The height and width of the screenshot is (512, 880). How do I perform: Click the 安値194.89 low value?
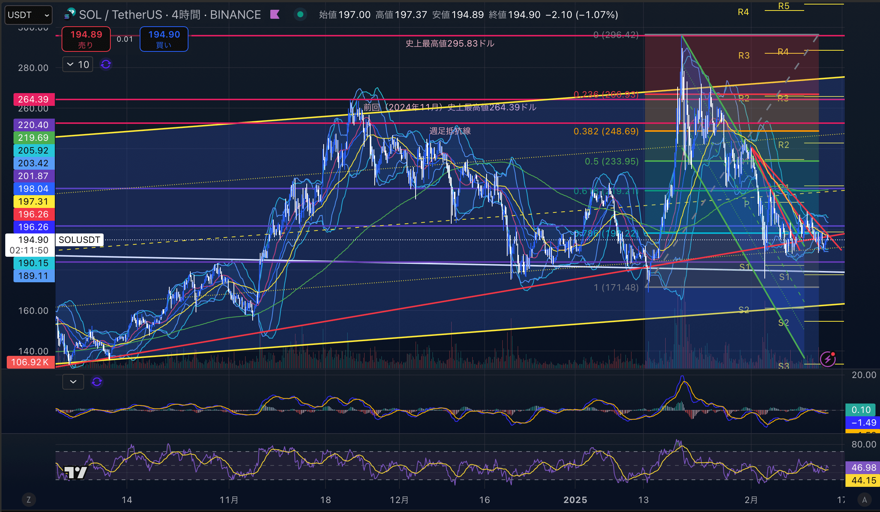click(x=458, y=15)
